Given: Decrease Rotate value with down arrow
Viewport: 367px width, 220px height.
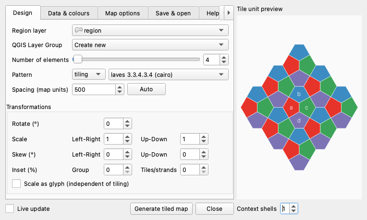Looking at the screenshot, I should click(127, 126).
